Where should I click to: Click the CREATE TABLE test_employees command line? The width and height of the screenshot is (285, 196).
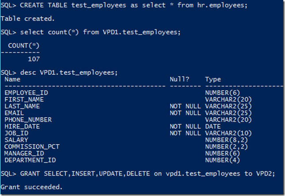coord(124,5)
